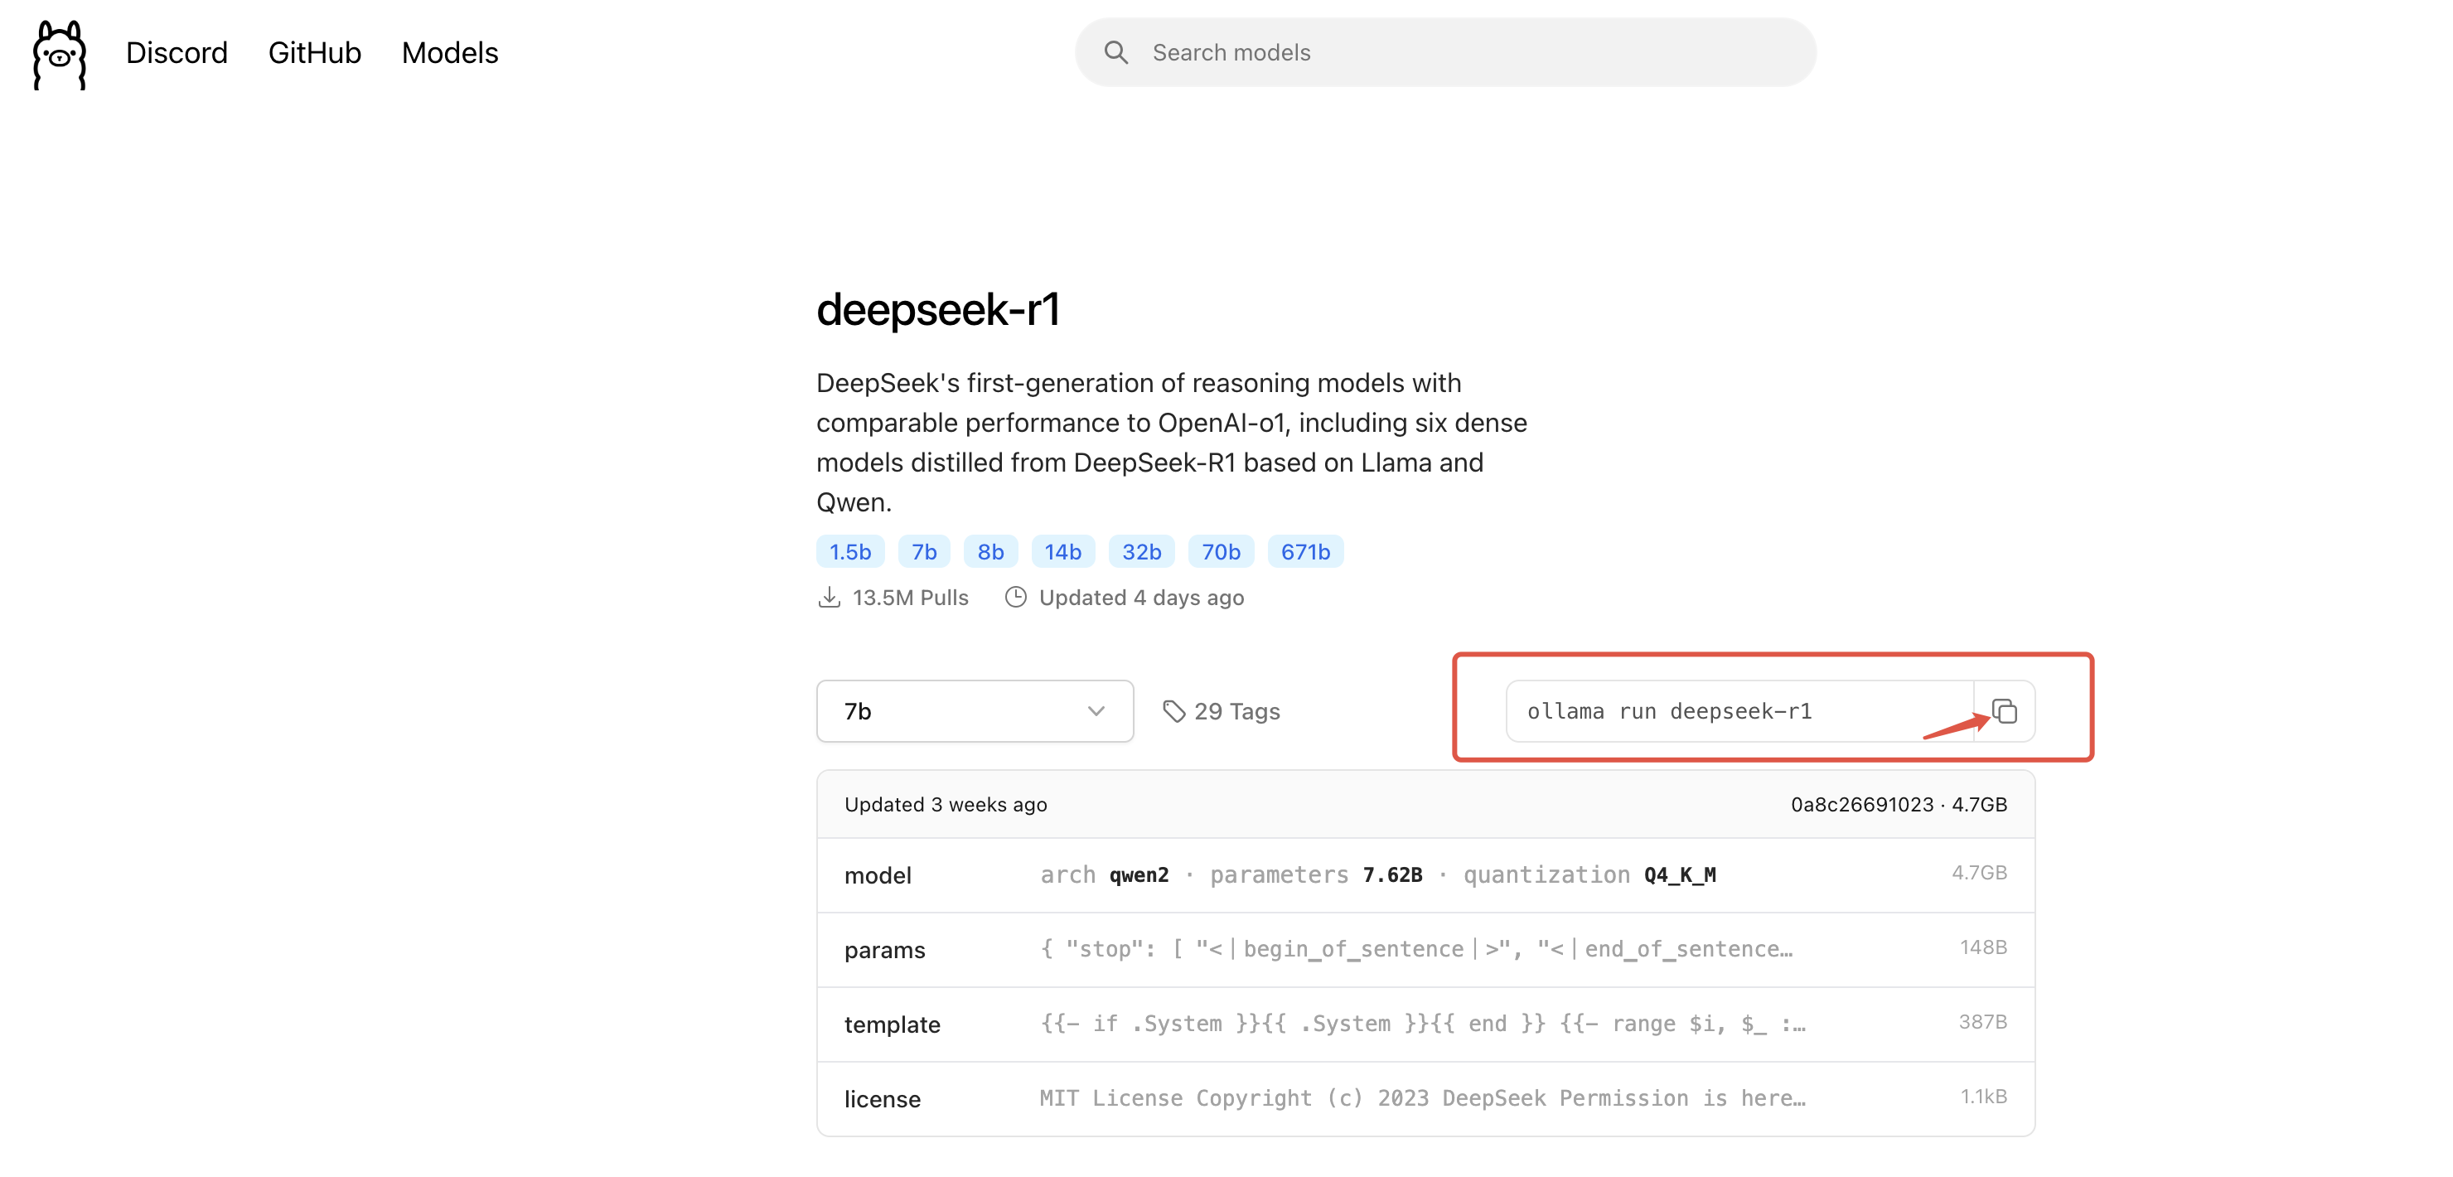Click the 387B size value
2453x1177 pixels.
1982,1021
